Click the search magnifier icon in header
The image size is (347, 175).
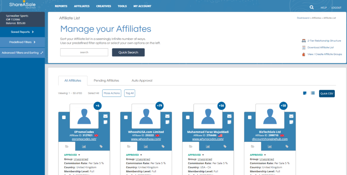click(x=311, y=7)
